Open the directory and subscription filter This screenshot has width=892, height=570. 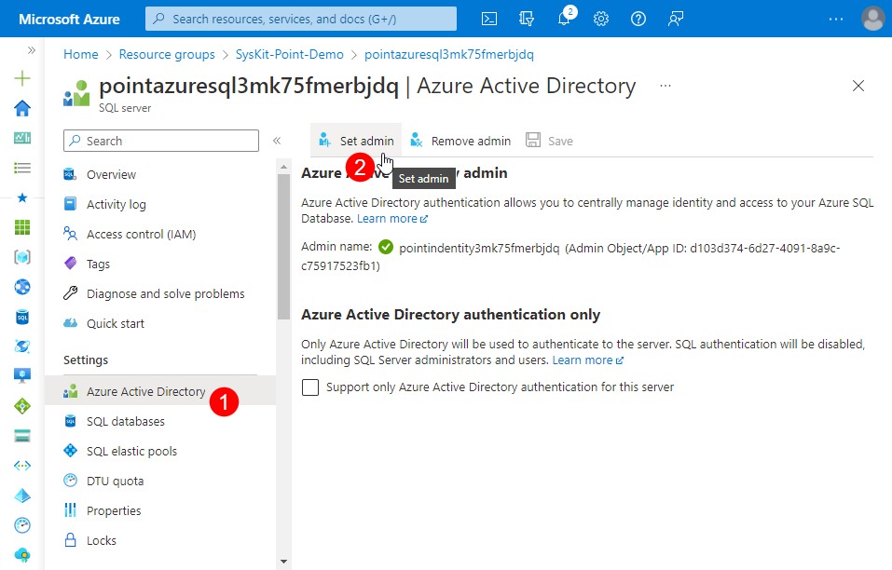[x=527, y=18]
